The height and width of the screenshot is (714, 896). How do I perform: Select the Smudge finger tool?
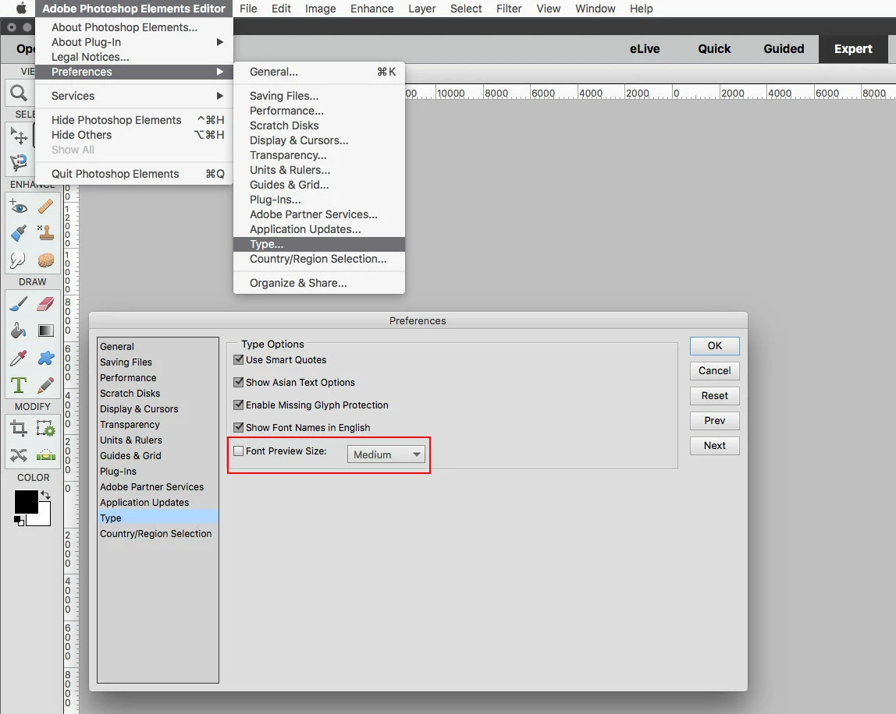(18, 260)
